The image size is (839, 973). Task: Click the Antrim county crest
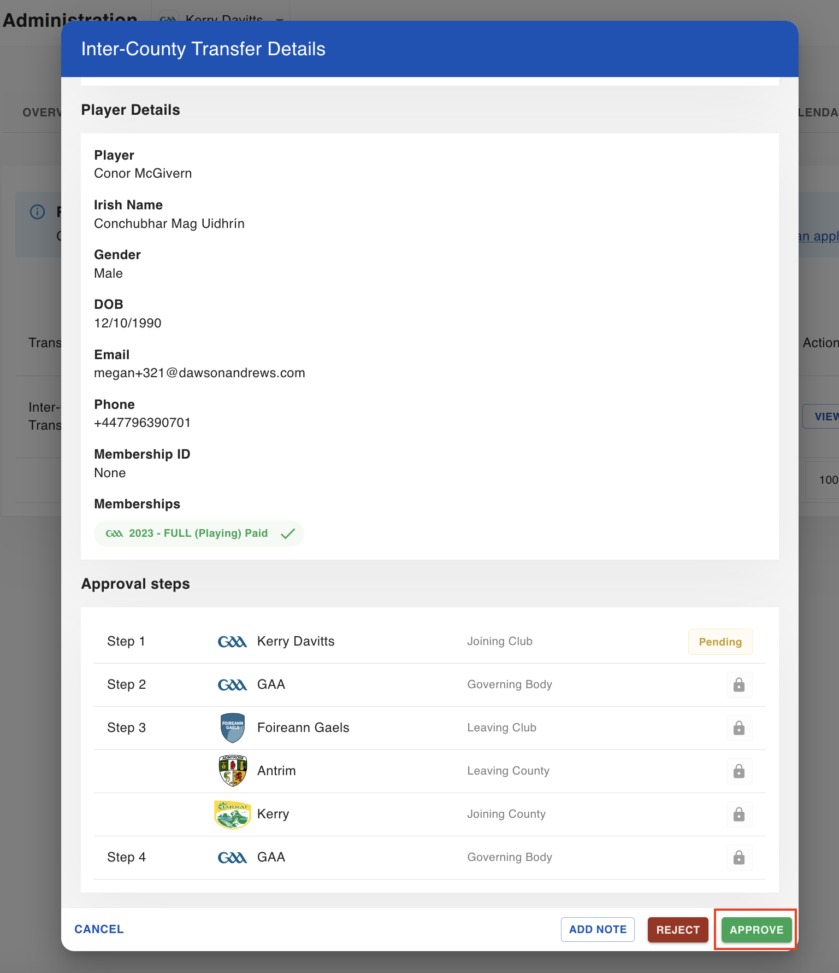point(233,771)
